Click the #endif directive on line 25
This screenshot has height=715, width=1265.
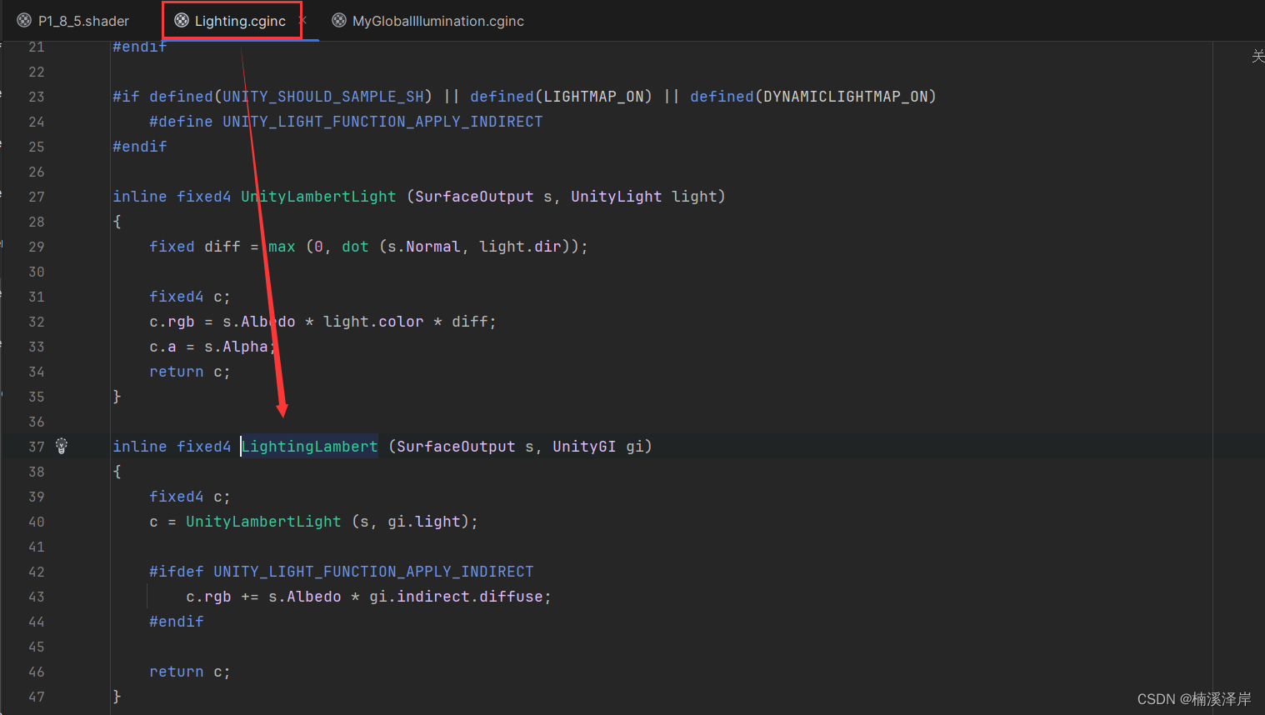click(140, 147)
